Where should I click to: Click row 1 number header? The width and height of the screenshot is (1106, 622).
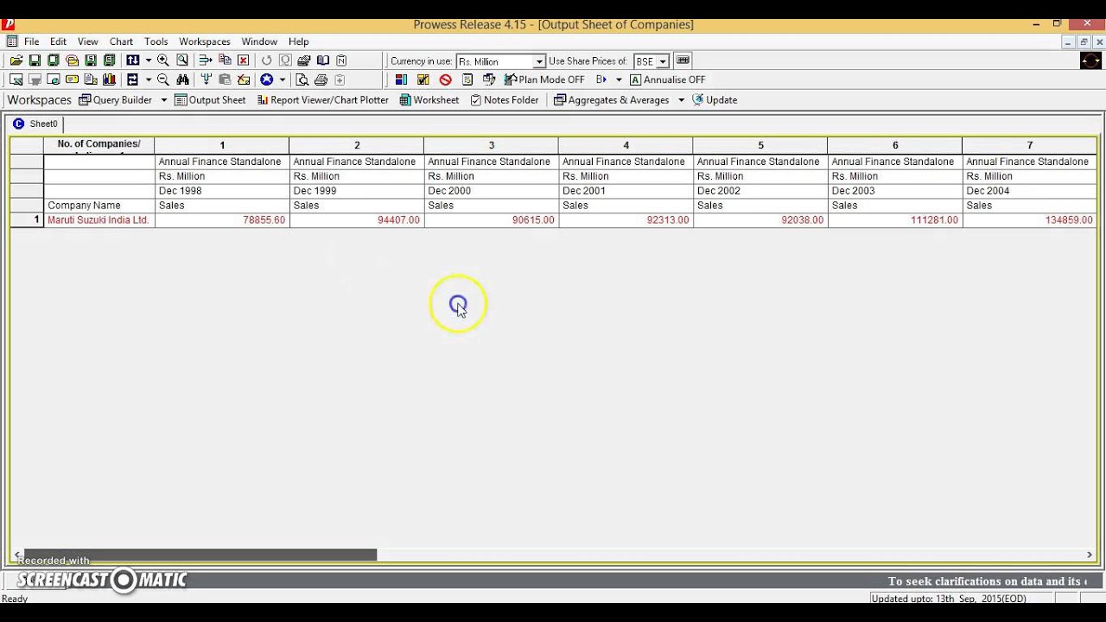point(27,220)
